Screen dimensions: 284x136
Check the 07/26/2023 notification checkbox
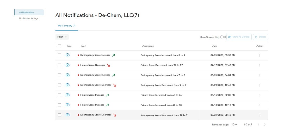[x=60, y=55]
